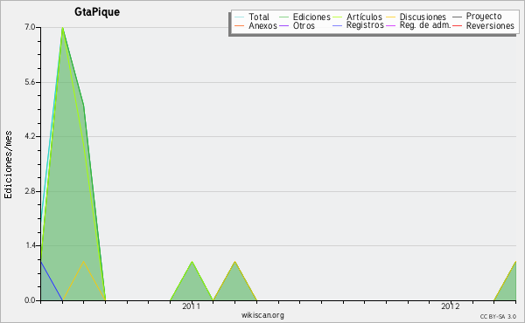The height and width of the screenshot is (323, 525).
Task: Click the 4.2 y-axis label
Action: click(x=30, y=136)
